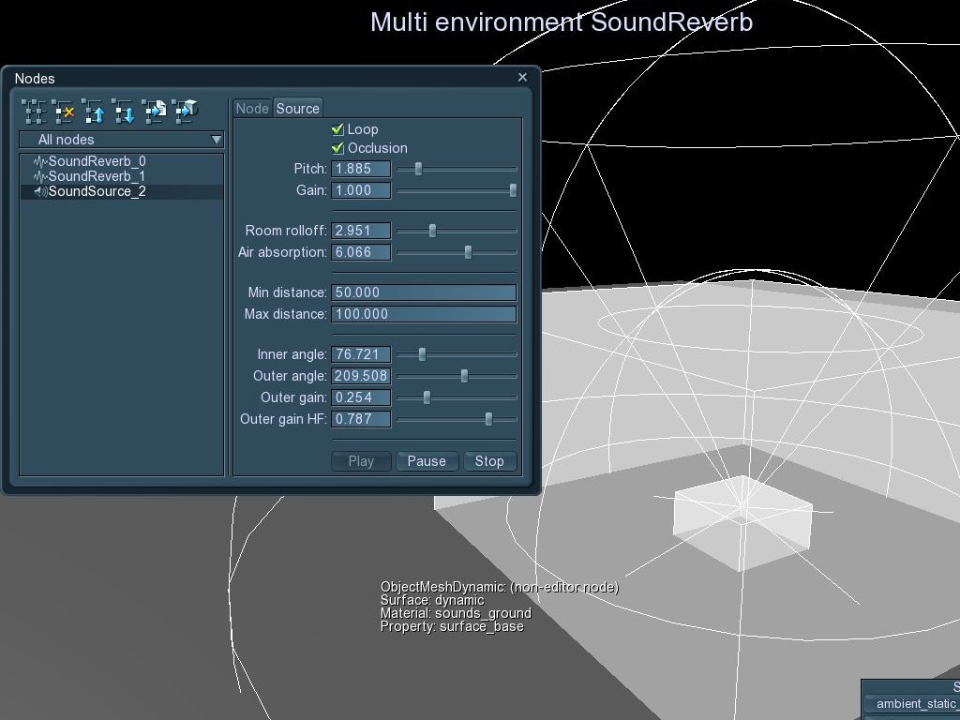Click the Outer gain slider handle
The width and height of the screenshot is (960, 720).
pos(427,397)
